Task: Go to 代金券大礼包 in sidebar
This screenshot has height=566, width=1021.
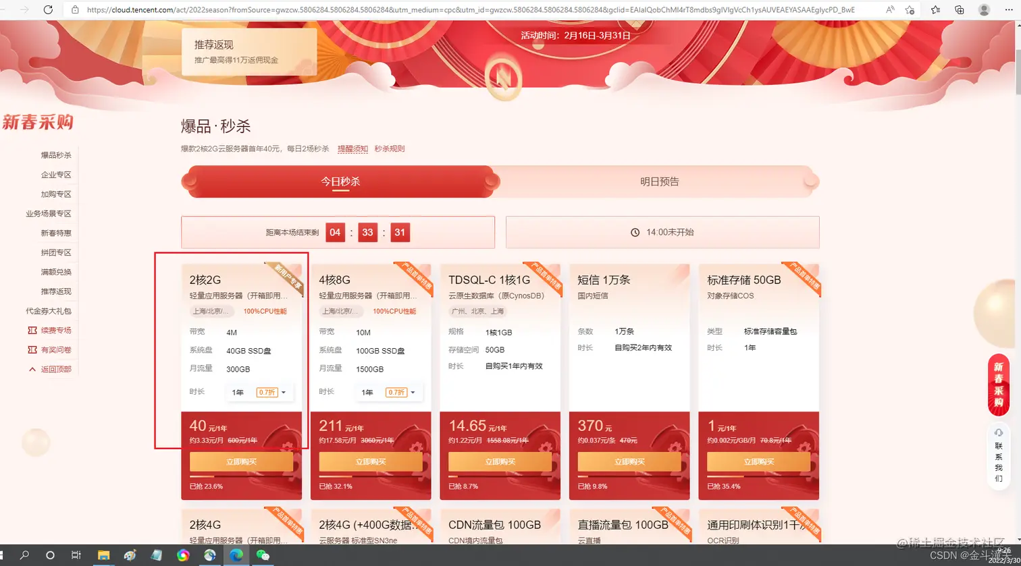Action: point(49,311)
